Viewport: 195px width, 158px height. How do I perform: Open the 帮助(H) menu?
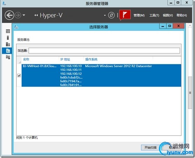182,15
